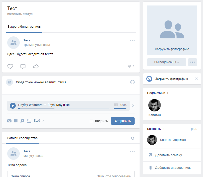Viewport: 203px width, 177px height.
Task: Select the Записи сообщества tab
Action: pyautogui.click(x=22, y=138)
